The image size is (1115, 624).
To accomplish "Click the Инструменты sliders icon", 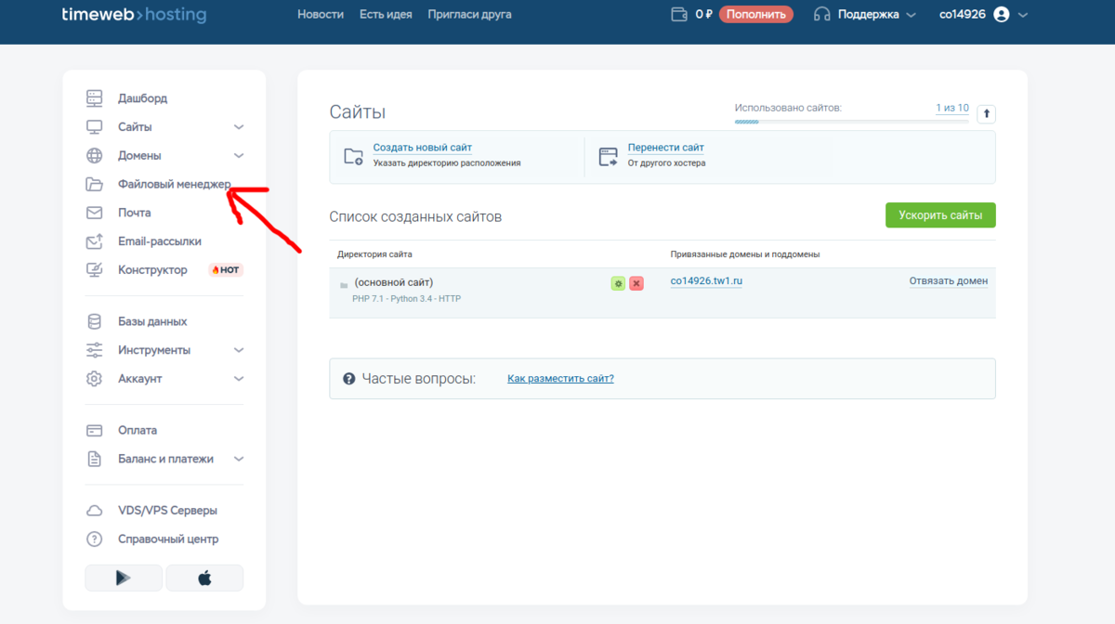I will point(94,350).
